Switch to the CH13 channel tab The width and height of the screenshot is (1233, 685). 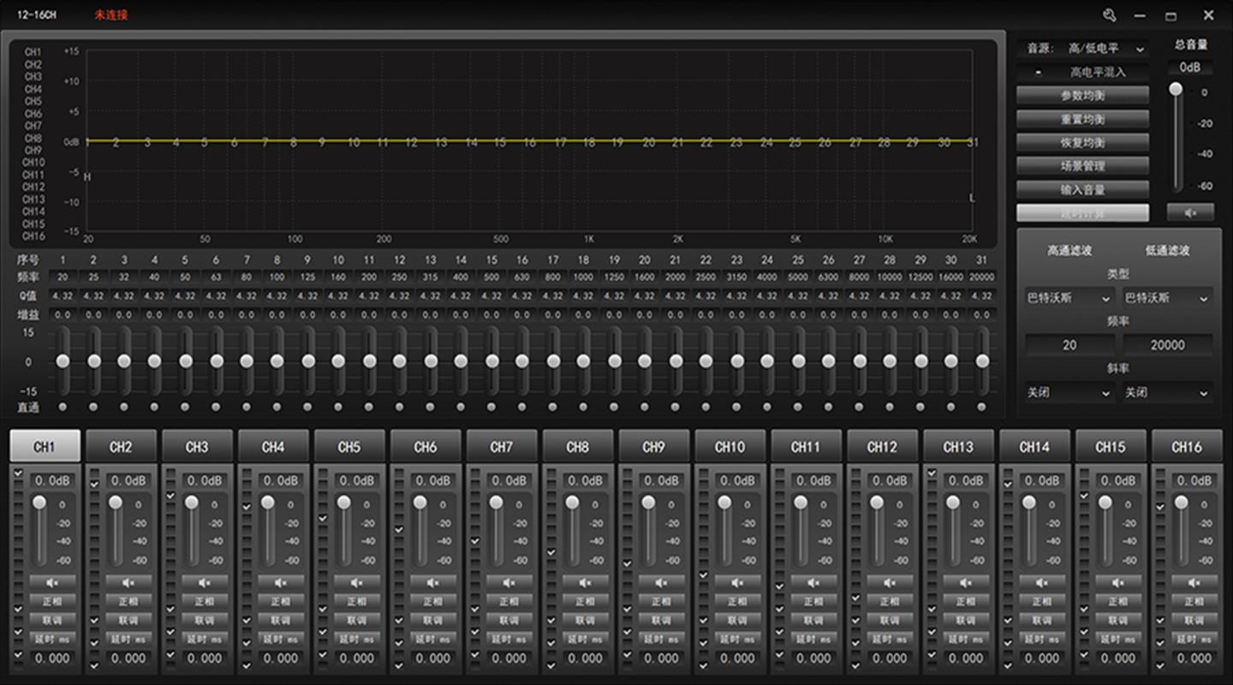pyautogui.click(x=959, y=446)
